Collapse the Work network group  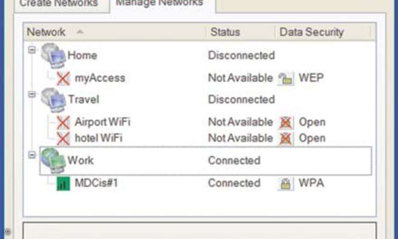click(x=32, y=155)
